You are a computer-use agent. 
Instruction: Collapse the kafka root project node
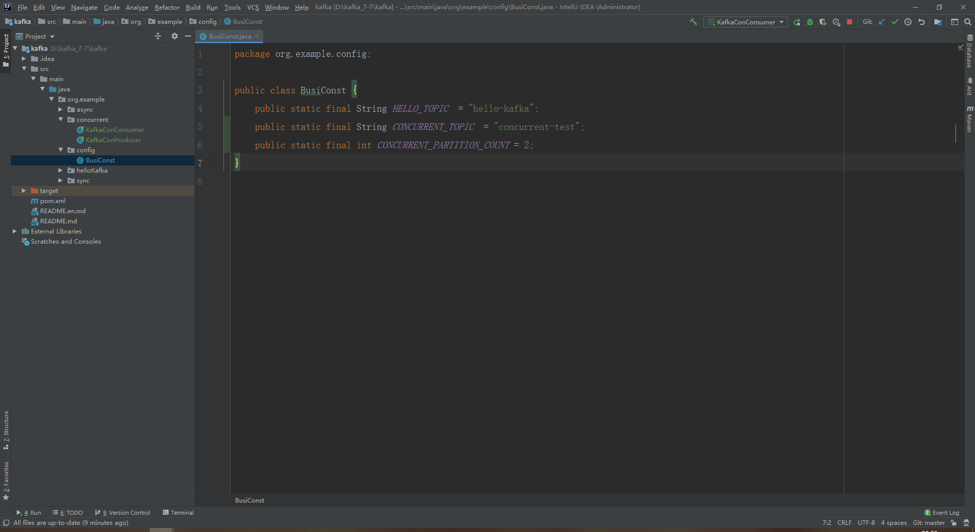[15, 48]
